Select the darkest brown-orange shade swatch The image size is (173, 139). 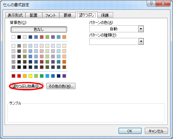point(64,67)
